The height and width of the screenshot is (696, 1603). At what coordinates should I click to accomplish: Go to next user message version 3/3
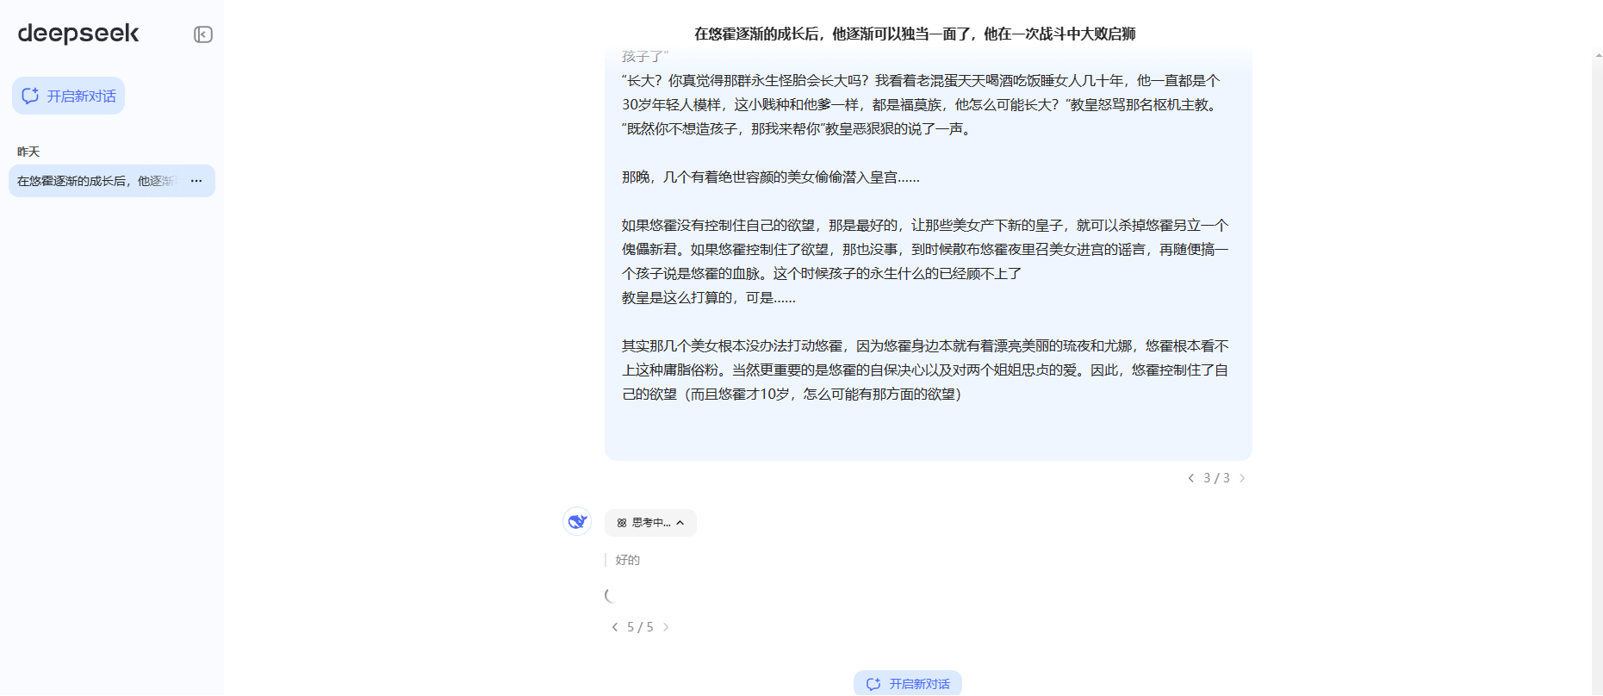(1242, 478)
